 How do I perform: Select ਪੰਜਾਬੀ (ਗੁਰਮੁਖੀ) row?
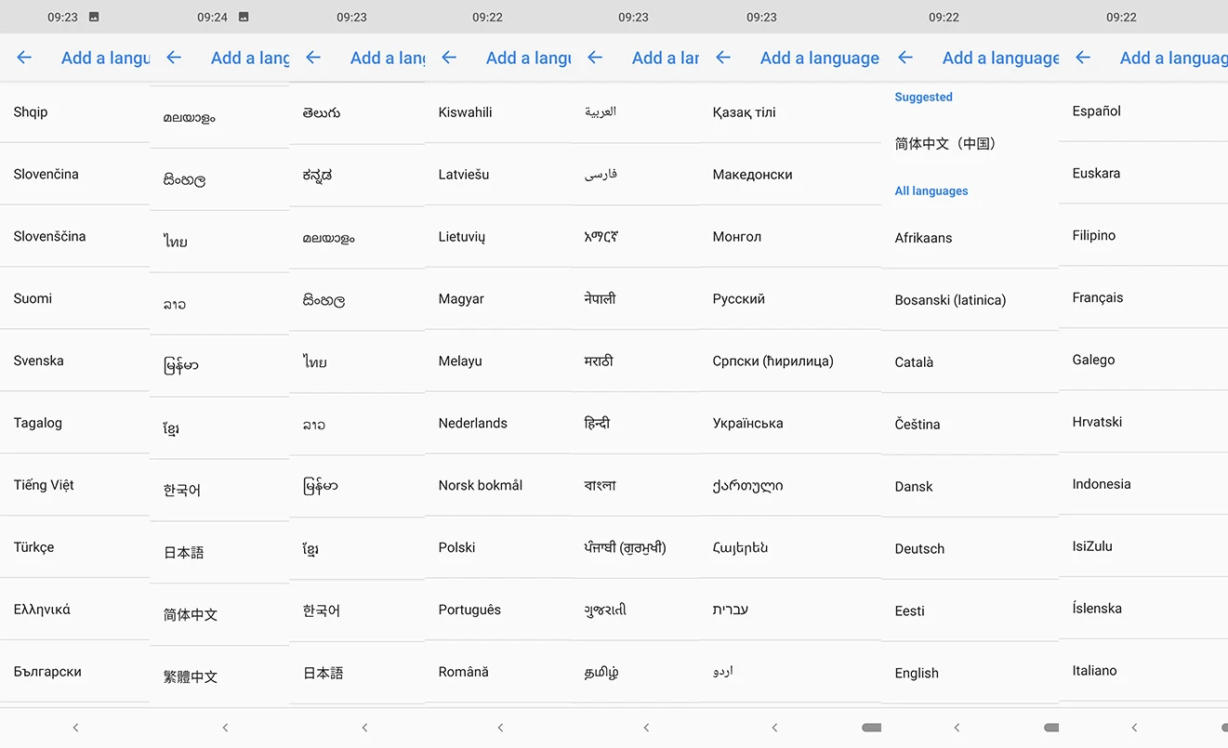tap(636, 547)
